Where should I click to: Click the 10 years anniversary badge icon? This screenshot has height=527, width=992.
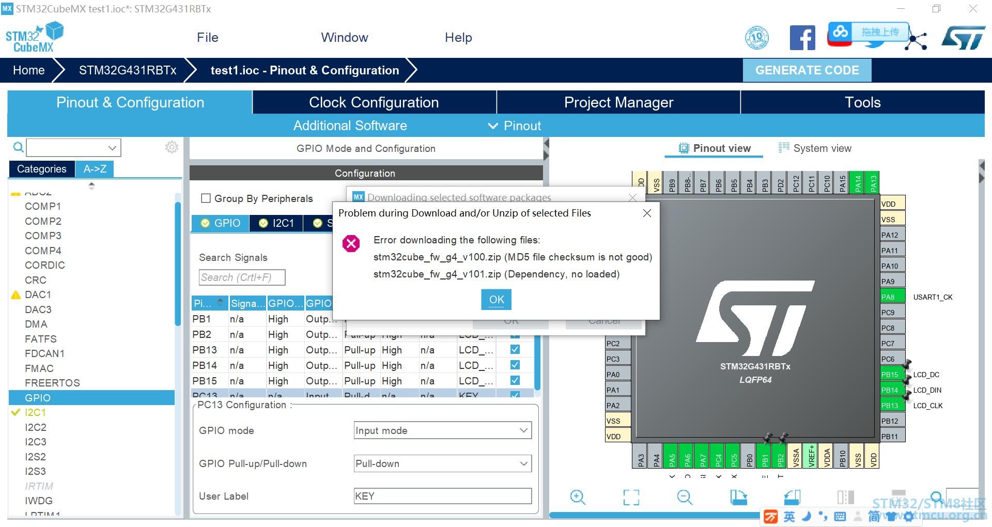click(757, 37)
